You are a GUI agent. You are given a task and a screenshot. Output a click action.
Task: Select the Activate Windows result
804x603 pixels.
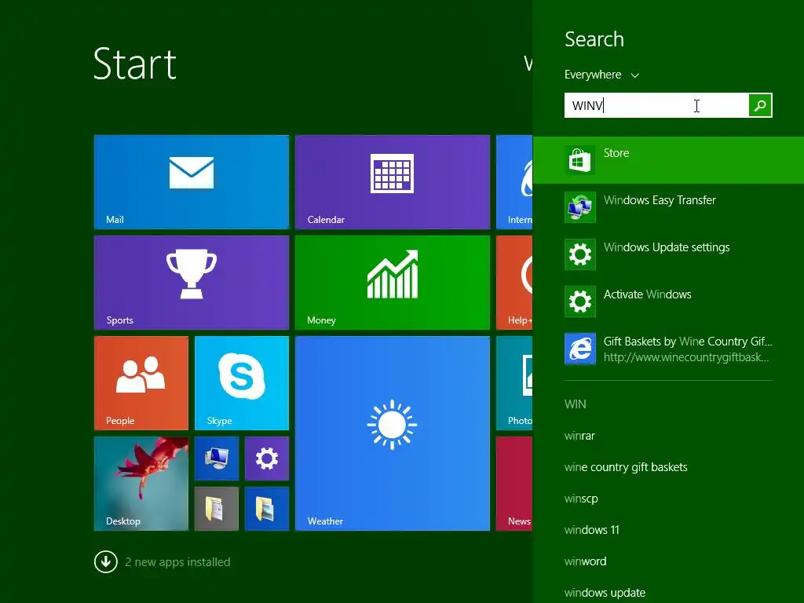(669, 301)
